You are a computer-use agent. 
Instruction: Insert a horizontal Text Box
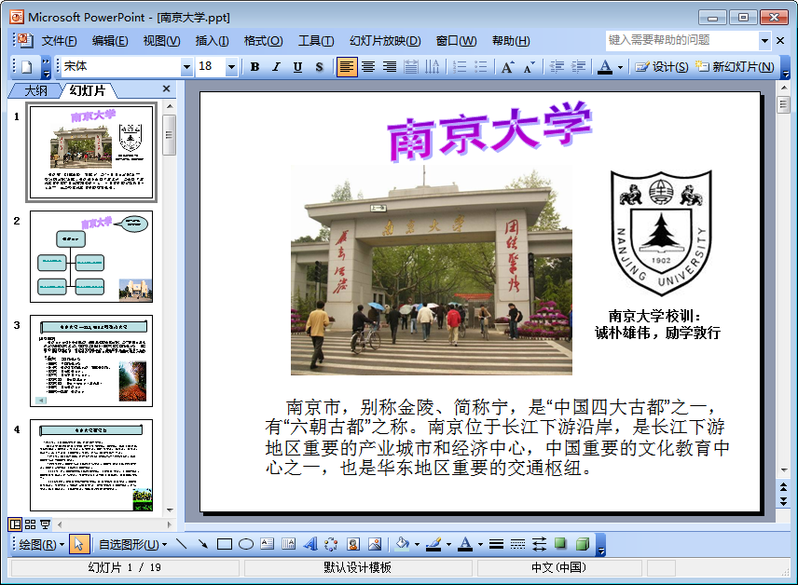(268, 545)
